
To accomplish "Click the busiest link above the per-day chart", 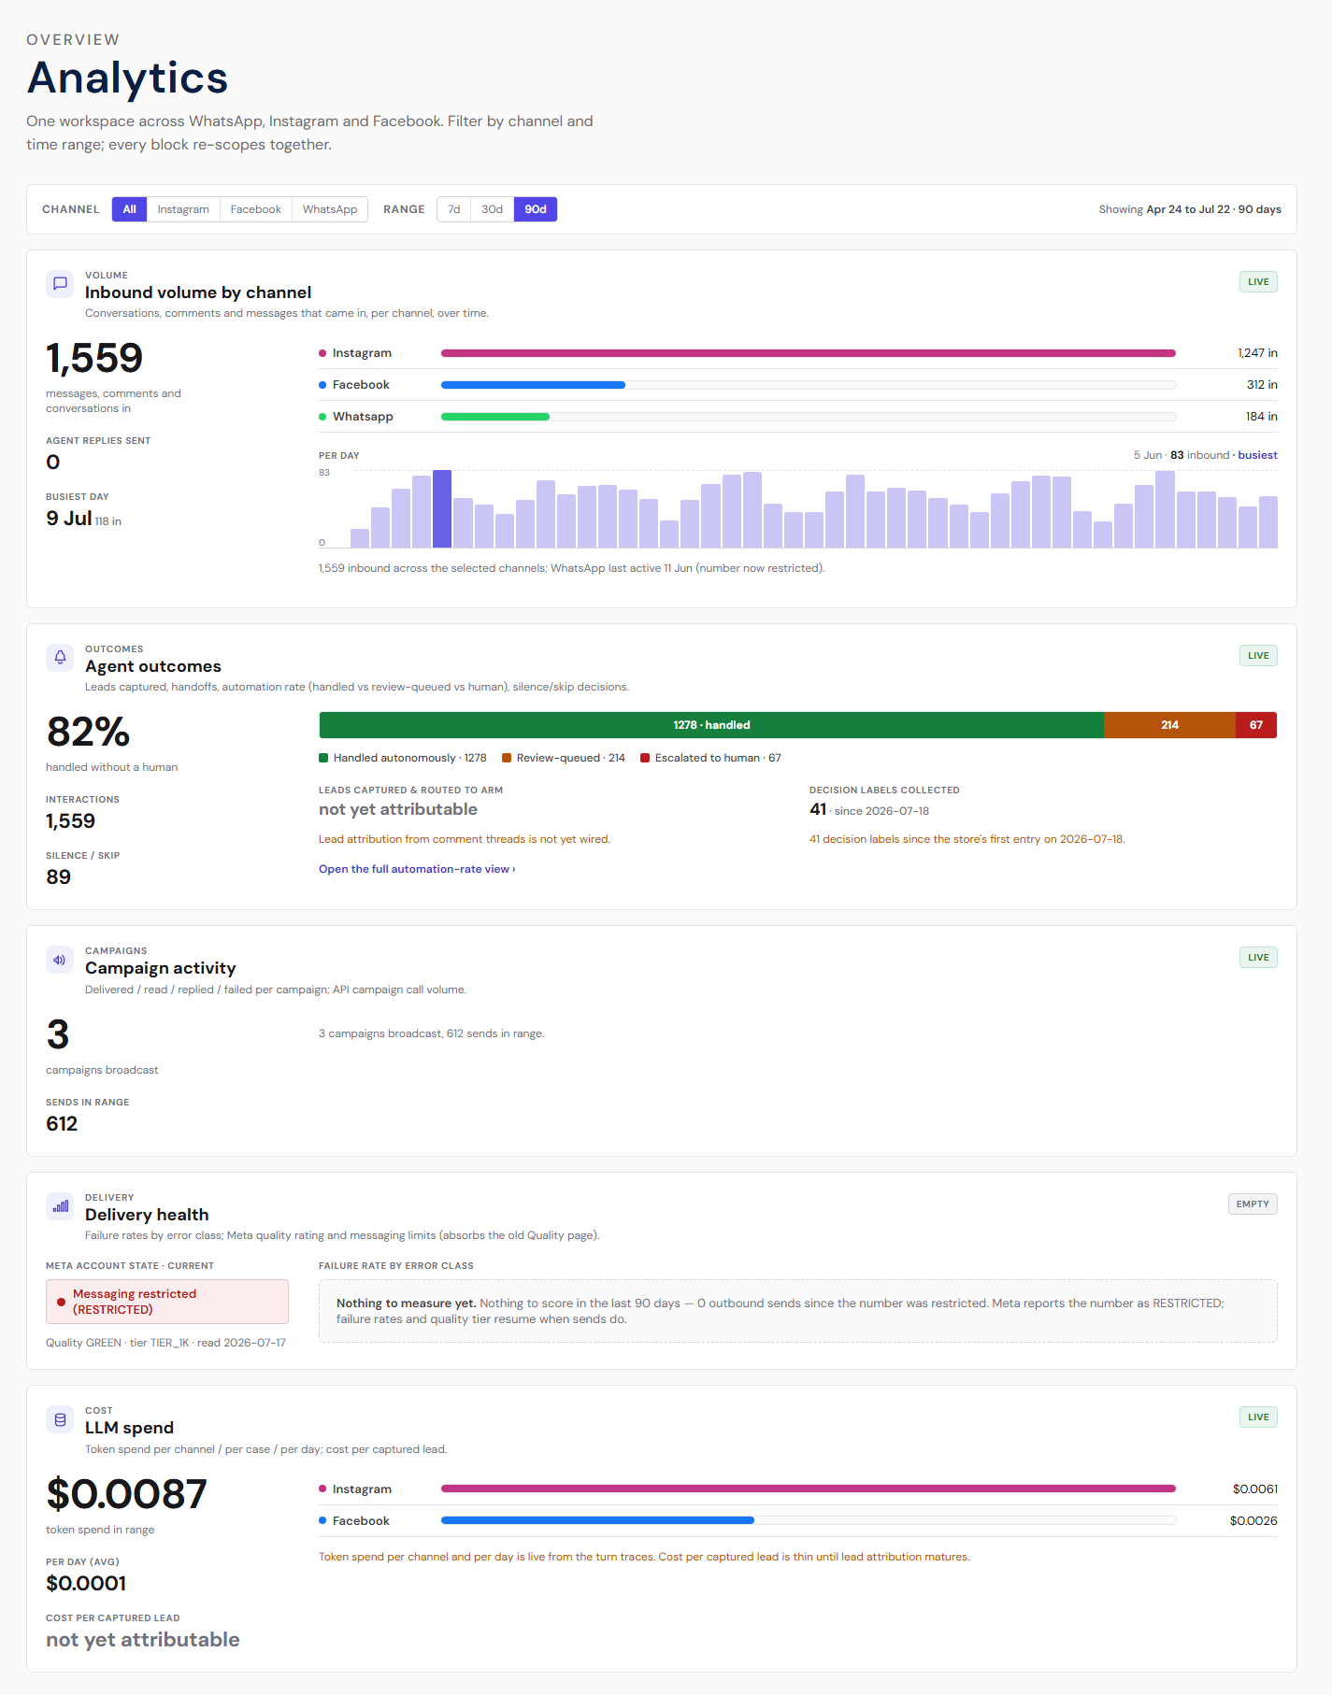I will click(x=1257, y=455).
